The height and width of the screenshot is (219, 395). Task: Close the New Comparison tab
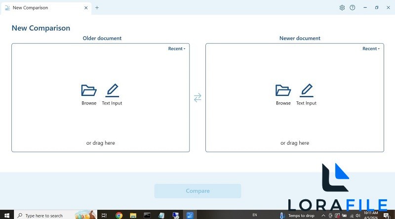coord(86,8)
